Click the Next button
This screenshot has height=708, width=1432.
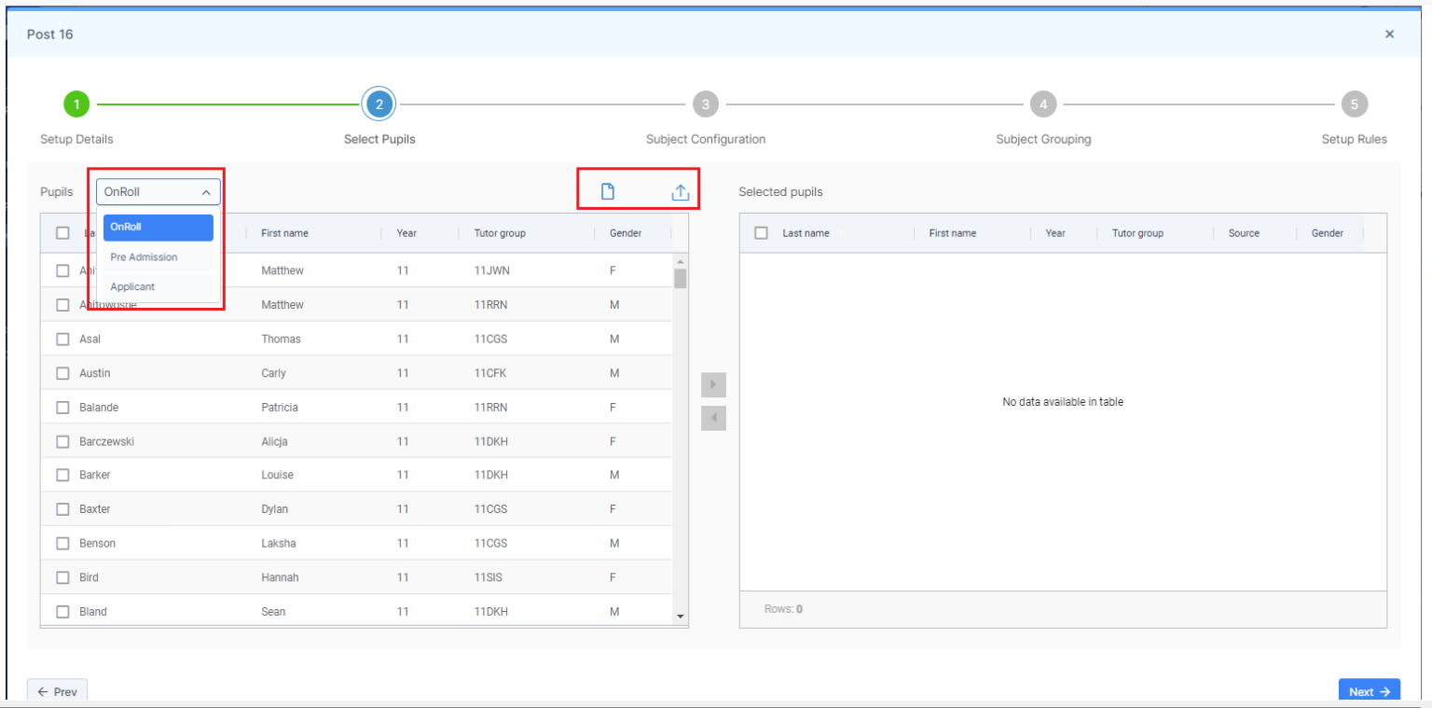(1369, 690)
